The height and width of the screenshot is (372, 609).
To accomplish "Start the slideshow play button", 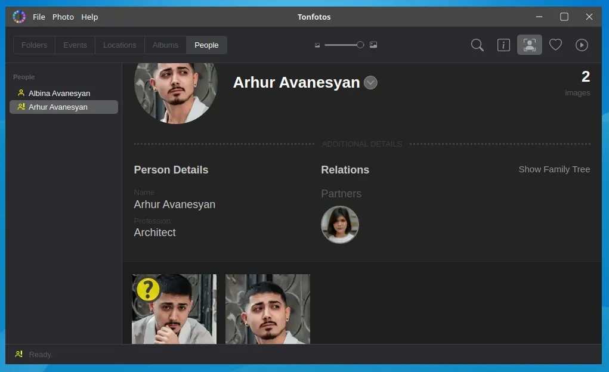I will coord(582,45).
